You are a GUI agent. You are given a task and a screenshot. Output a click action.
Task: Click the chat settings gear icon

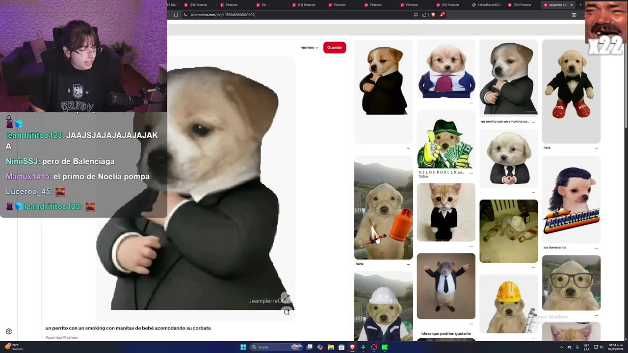pyautogui.click(x=9, y=331)
